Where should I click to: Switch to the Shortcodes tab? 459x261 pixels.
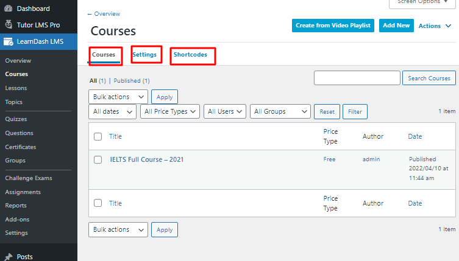[x=190, y=55]
